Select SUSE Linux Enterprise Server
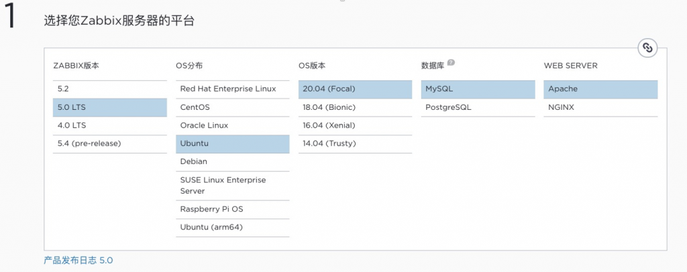 click(233, 186)
